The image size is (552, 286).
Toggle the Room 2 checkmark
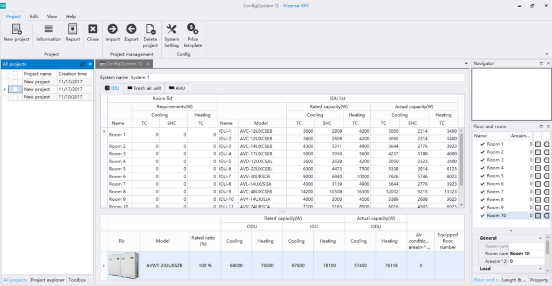point(482,152)
